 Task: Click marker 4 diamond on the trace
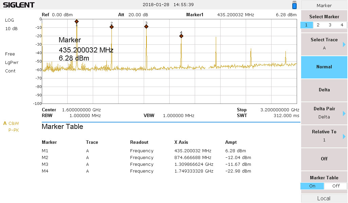(181, 36)
